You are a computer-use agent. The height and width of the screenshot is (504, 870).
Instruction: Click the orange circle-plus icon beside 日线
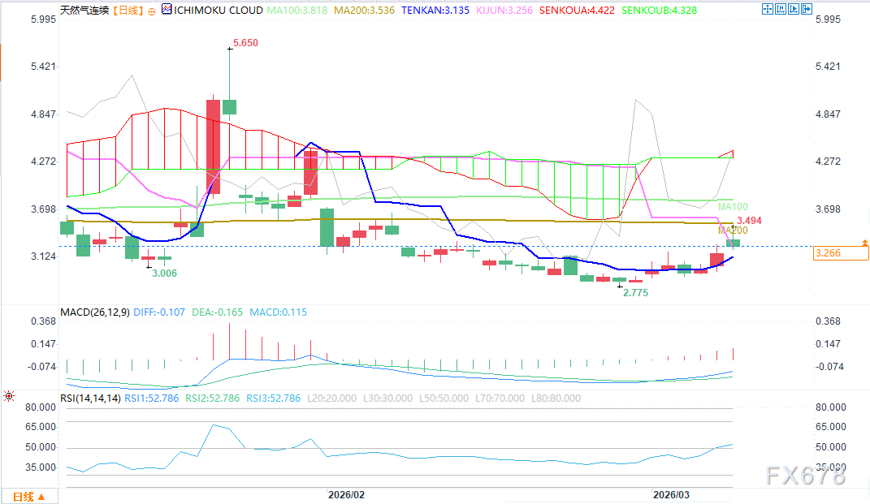click(x=152, y=11)
